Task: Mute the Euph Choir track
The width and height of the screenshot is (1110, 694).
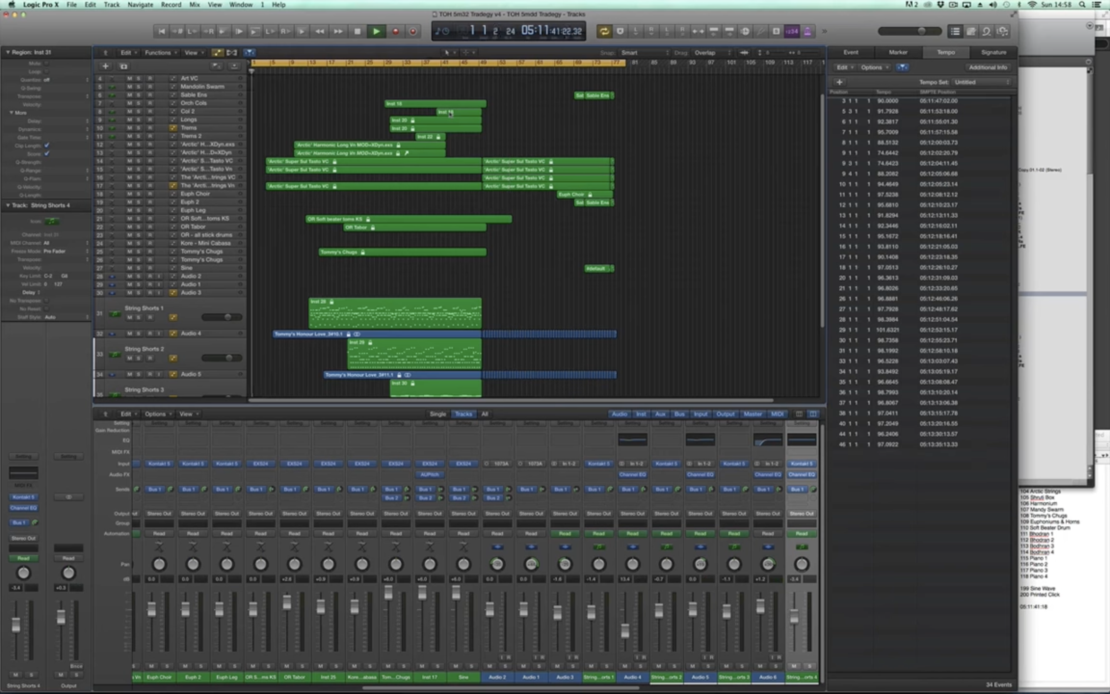Action: click(130, 193)
